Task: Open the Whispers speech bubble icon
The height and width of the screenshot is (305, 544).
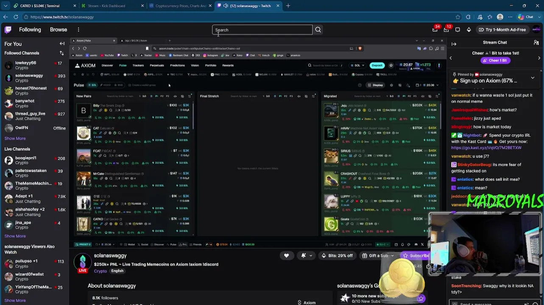Action: 458,30
